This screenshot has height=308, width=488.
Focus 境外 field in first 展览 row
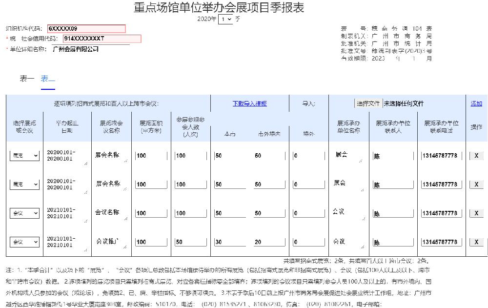tap(309, 156)
